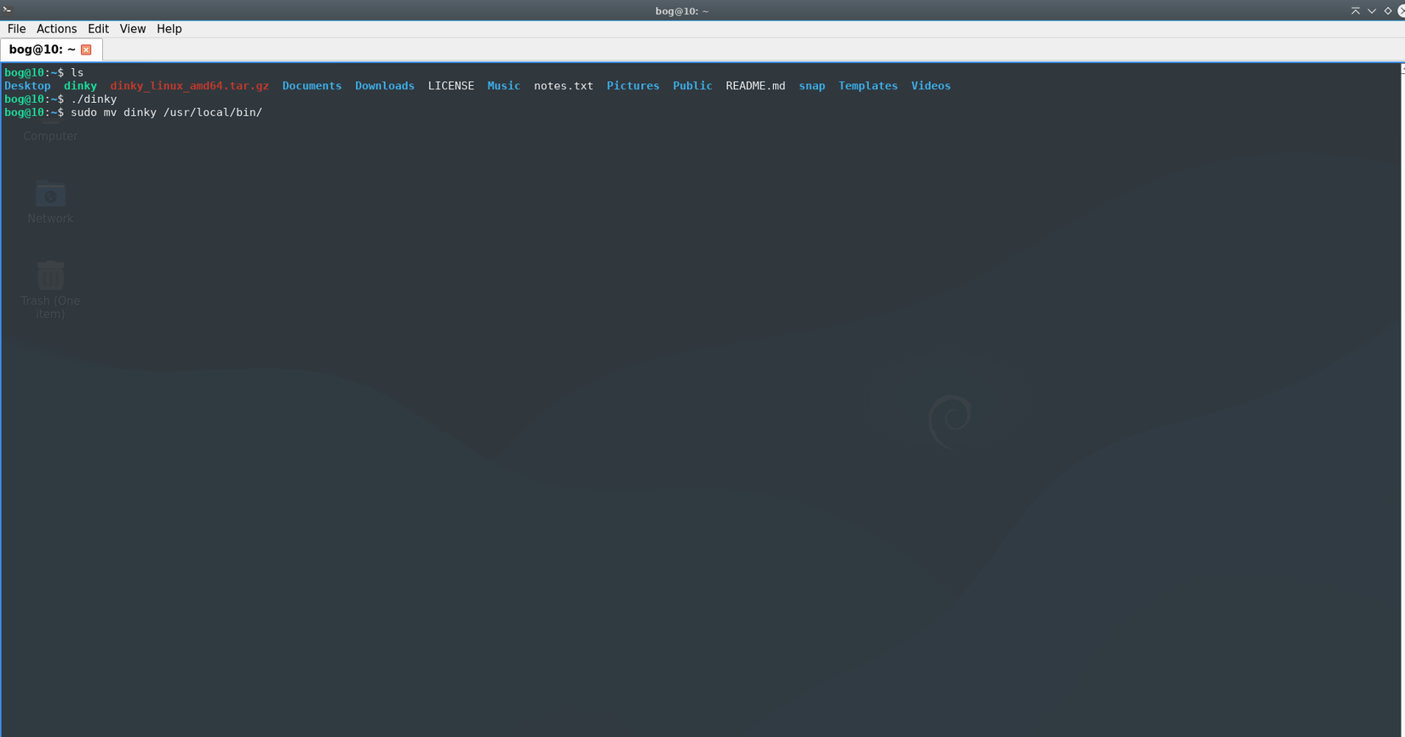Click the Public directory name
This screenshot has height=737, width=1405.
pos(692,86)
